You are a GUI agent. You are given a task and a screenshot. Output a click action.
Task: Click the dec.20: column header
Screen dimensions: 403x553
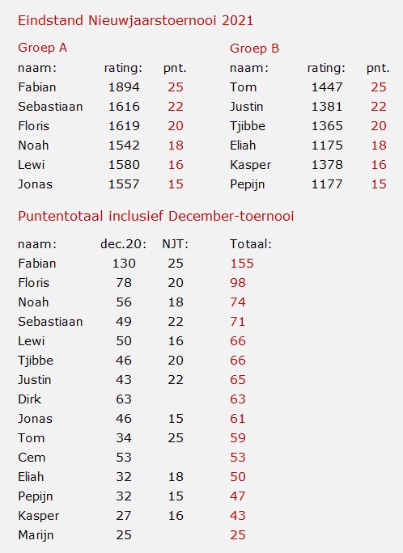coord(124,243)
